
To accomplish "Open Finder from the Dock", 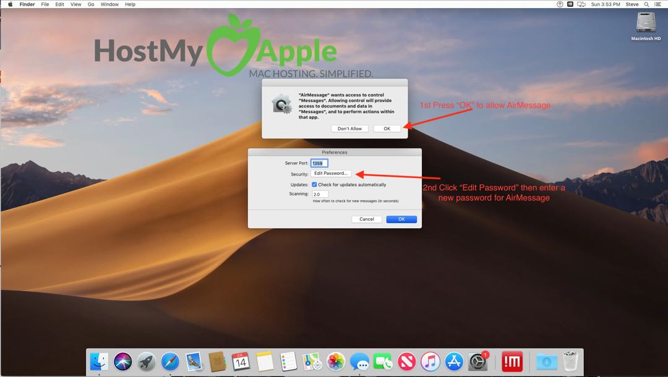I will coord(99,362).
